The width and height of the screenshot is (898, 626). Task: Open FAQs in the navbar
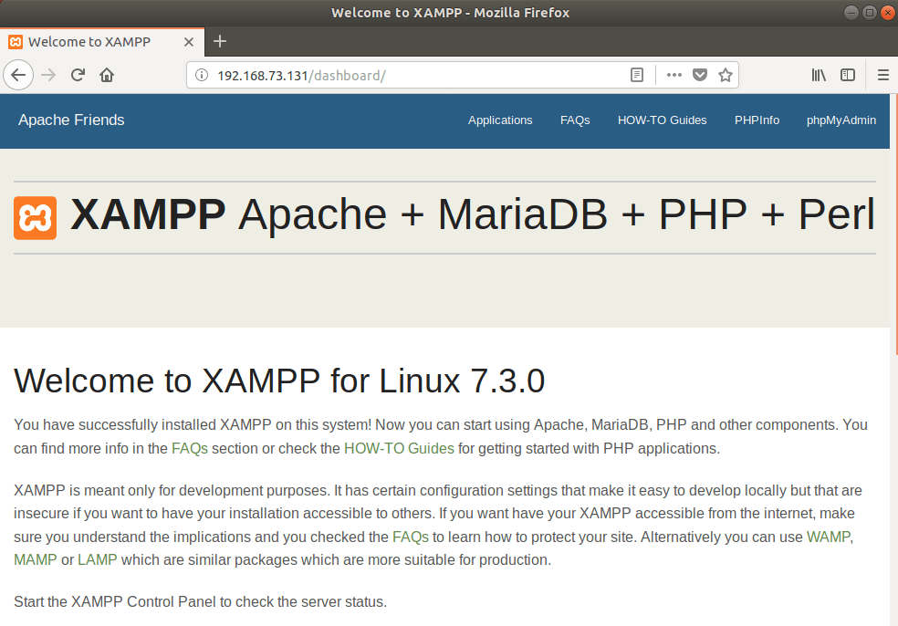[575, 120]
